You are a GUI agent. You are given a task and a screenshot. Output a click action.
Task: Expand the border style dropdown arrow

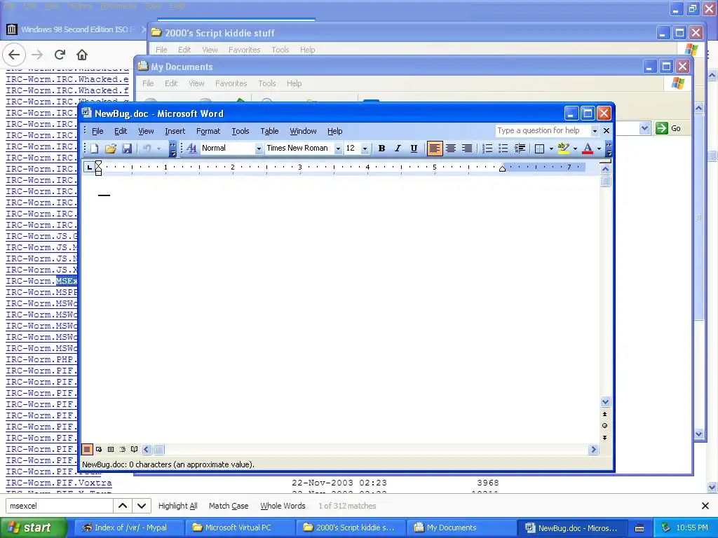point(551,149)
